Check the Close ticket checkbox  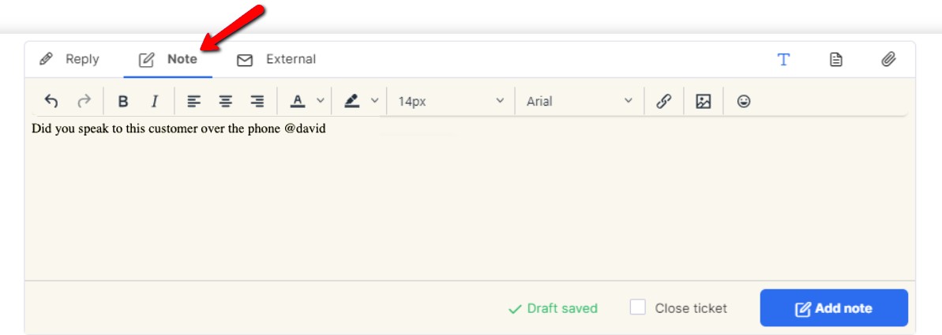point(637,307)
